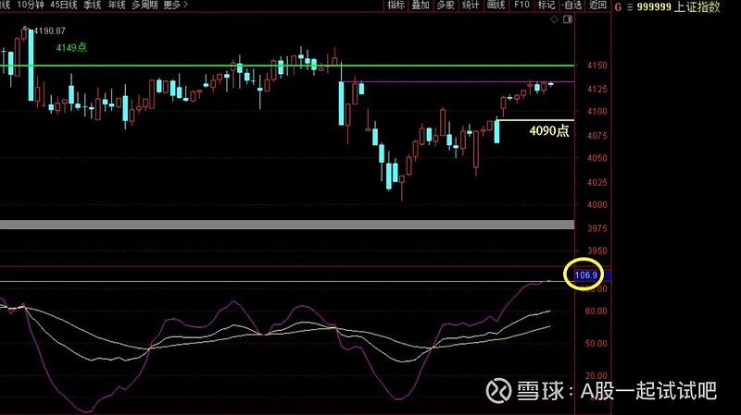Click the 3950 price axis label
This screenshot has width=741, height=415.
[597, 250]
